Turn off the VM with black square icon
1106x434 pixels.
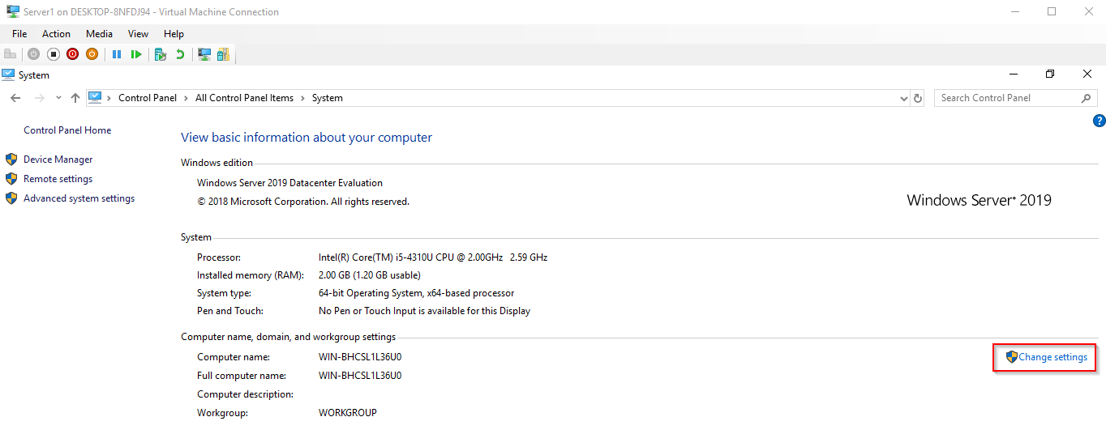(x=53, y=54)
